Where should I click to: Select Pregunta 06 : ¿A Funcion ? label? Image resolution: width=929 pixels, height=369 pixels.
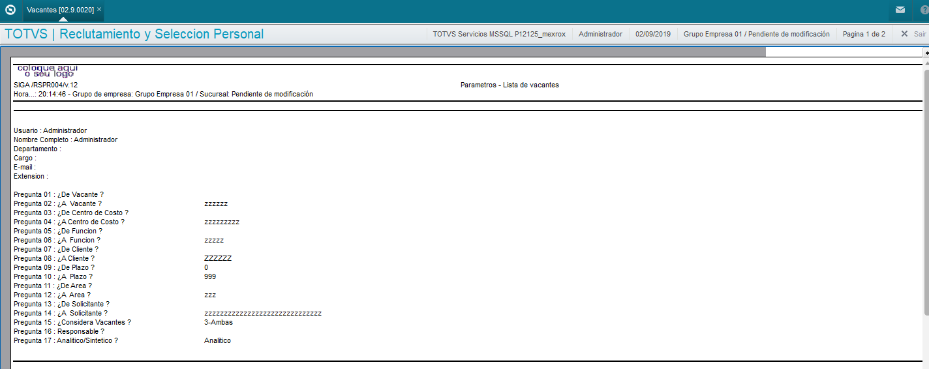(57, 241)
